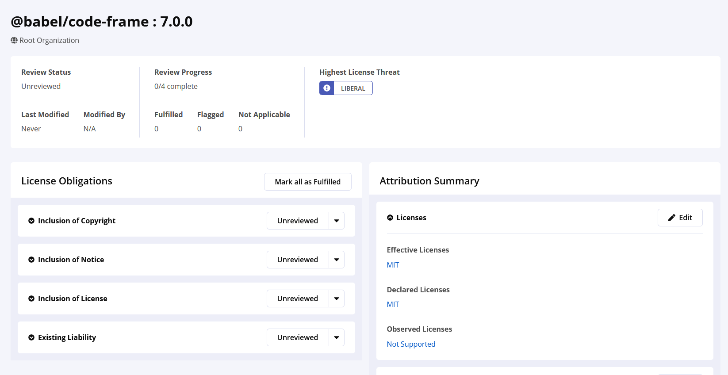Click Mark all as Fulfilled button
728x375 pixels.
[308, 182]
